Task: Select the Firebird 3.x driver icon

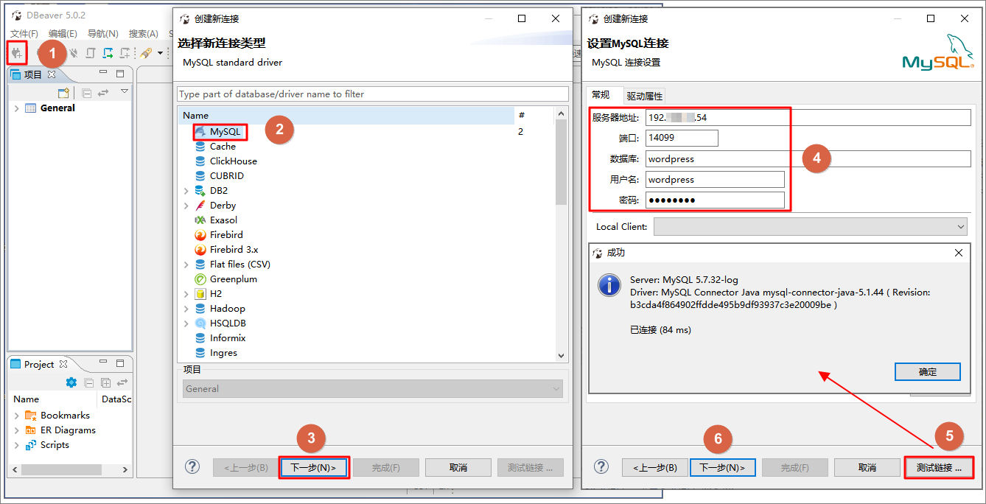Action: (200, 250)
